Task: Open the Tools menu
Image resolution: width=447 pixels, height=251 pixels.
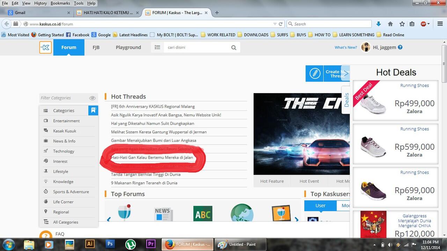Action: [x=79, y=3]
